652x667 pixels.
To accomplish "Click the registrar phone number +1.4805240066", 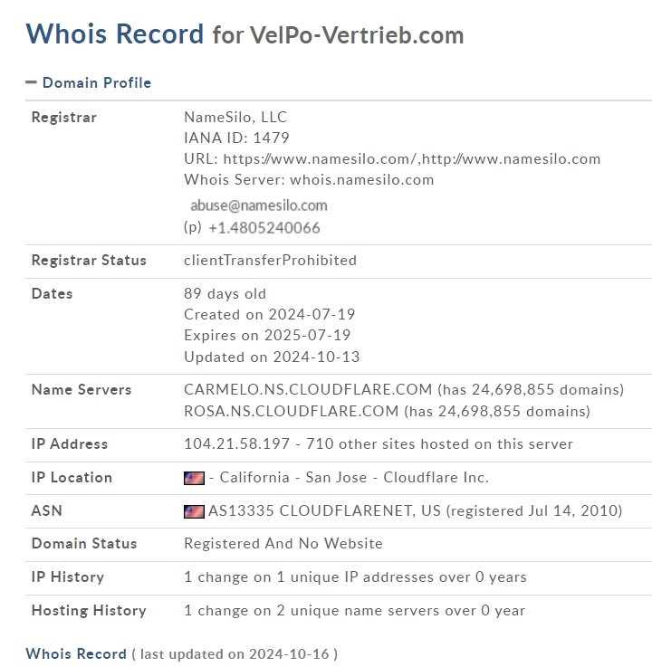I will point(264,228).
